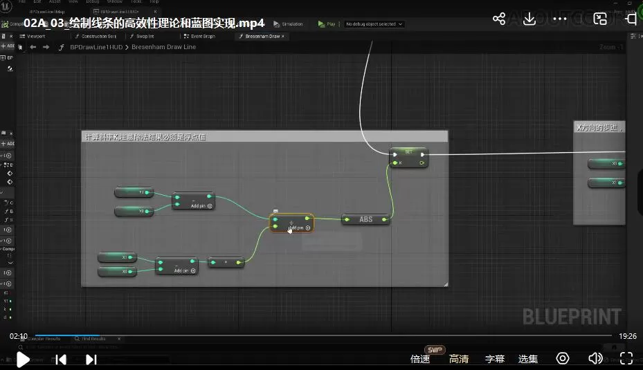Download the video with the download icon
The image size is (643, 370).
[529, 19]
